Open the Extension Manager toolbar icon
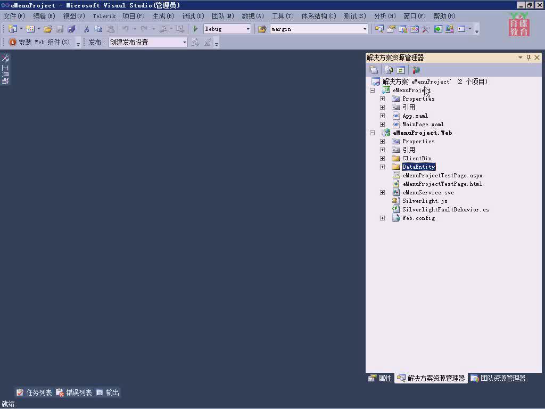The width and height of the screenshot is (545, 409). (449, 29)
